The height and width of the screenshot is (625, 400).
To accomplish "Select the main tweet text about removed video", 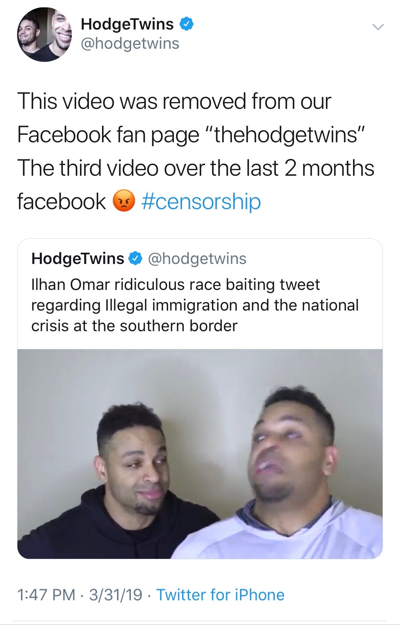I will tap(196, 151).
